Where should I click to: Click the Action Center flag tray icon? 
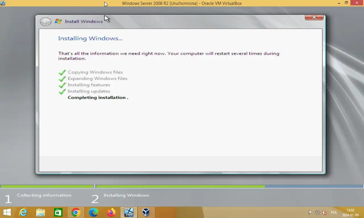click(311, 213)
